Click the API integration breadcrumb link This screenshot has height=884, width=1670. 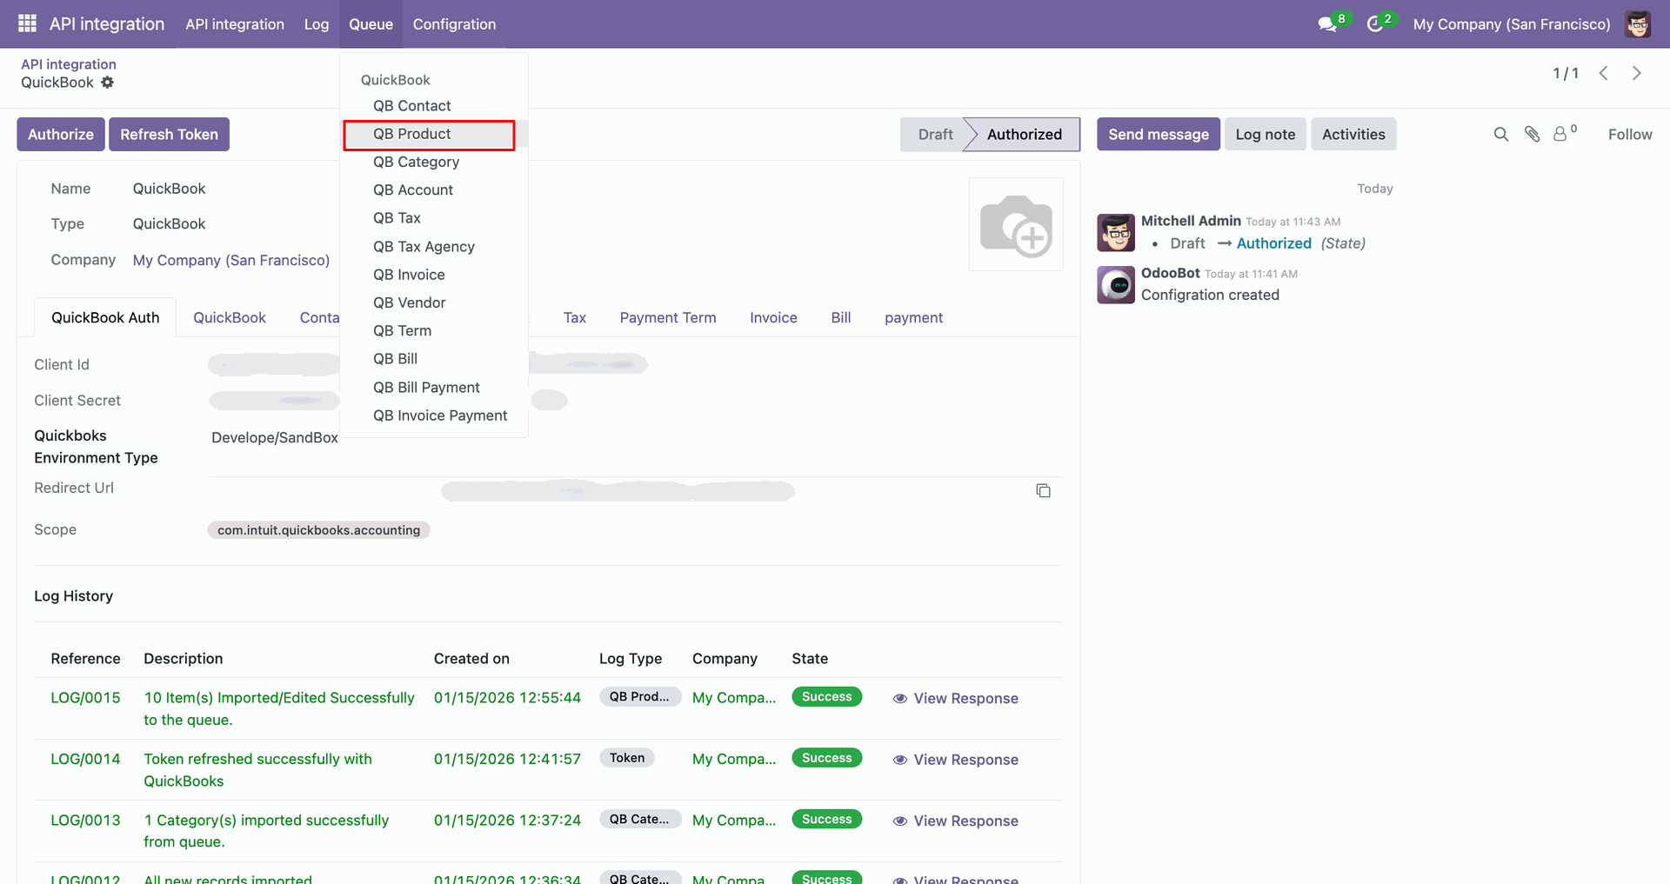point(69,64)
